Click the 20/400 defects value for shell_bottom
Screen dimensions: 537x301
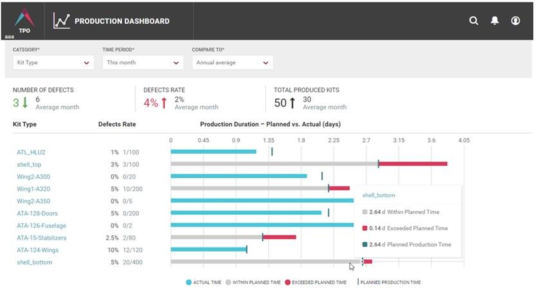coord(133,262)
